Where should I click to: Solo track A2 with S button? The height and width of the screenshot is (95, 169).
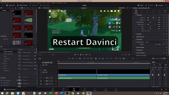pyautogui.click(x=49, y=81)
